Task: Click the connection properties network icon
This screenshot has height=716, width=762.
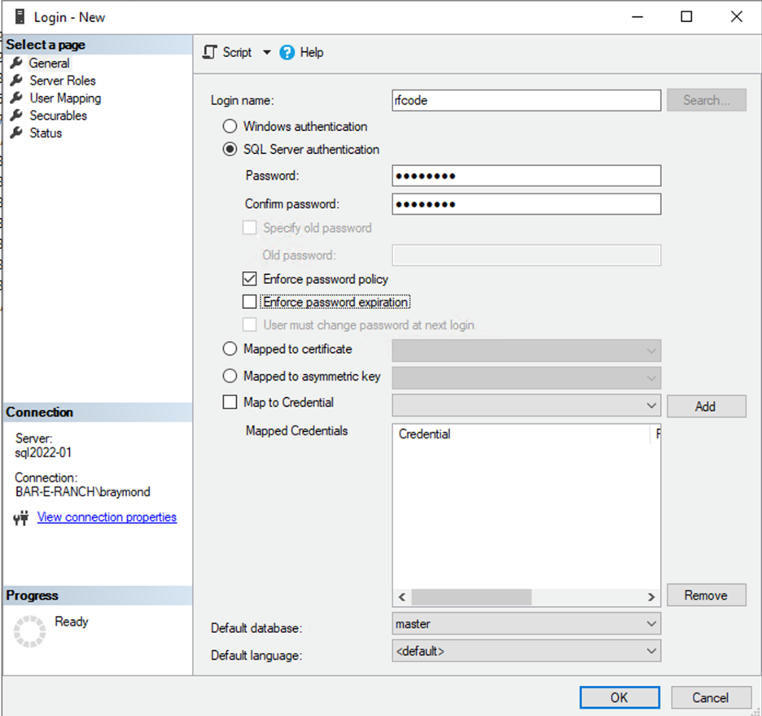Action: click(22, 517)
